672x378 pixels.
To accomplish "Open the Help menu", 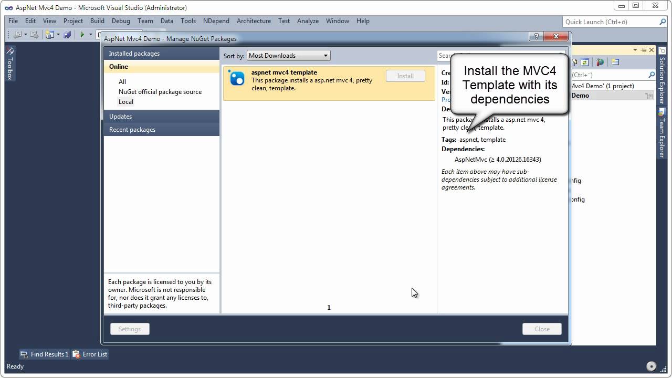I will [x=363, y=21].
